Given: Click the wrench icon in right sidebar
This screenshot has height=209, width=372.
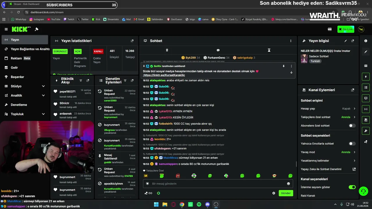Looking at the screenshot, I should pos(366,131).
